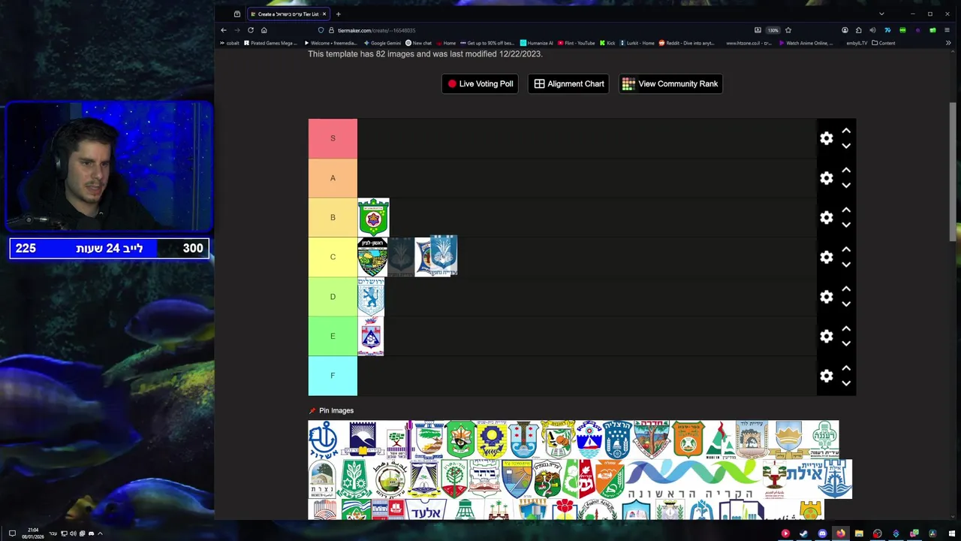Click the yellow C tier label
Image resolution: width=961 pixels, height=541 pixels.
(333, 257)
